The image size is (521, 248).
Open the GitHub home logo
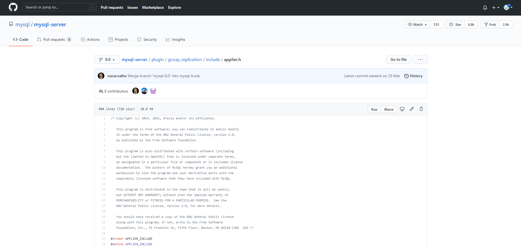click(13, 7)
